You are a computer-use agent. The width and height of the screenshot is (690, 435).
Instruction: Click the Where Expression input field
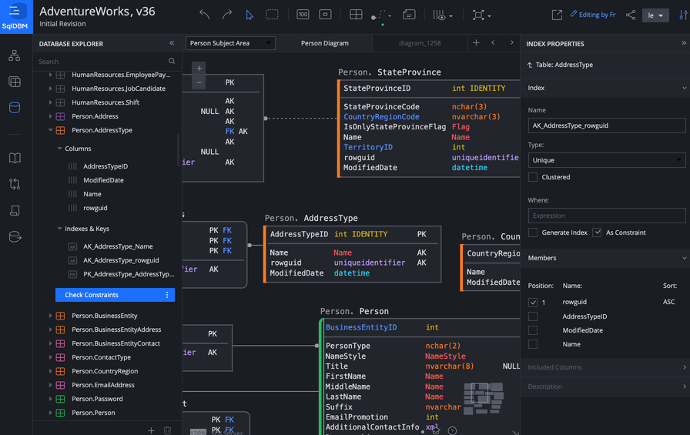(x=606, y=216)
